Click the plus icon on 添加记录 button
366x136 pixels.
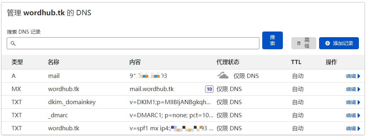[328, 43]
